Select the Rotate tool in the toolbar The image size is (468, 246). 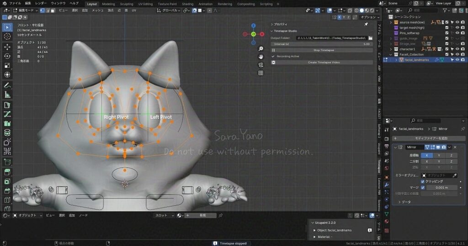point(7,55)
